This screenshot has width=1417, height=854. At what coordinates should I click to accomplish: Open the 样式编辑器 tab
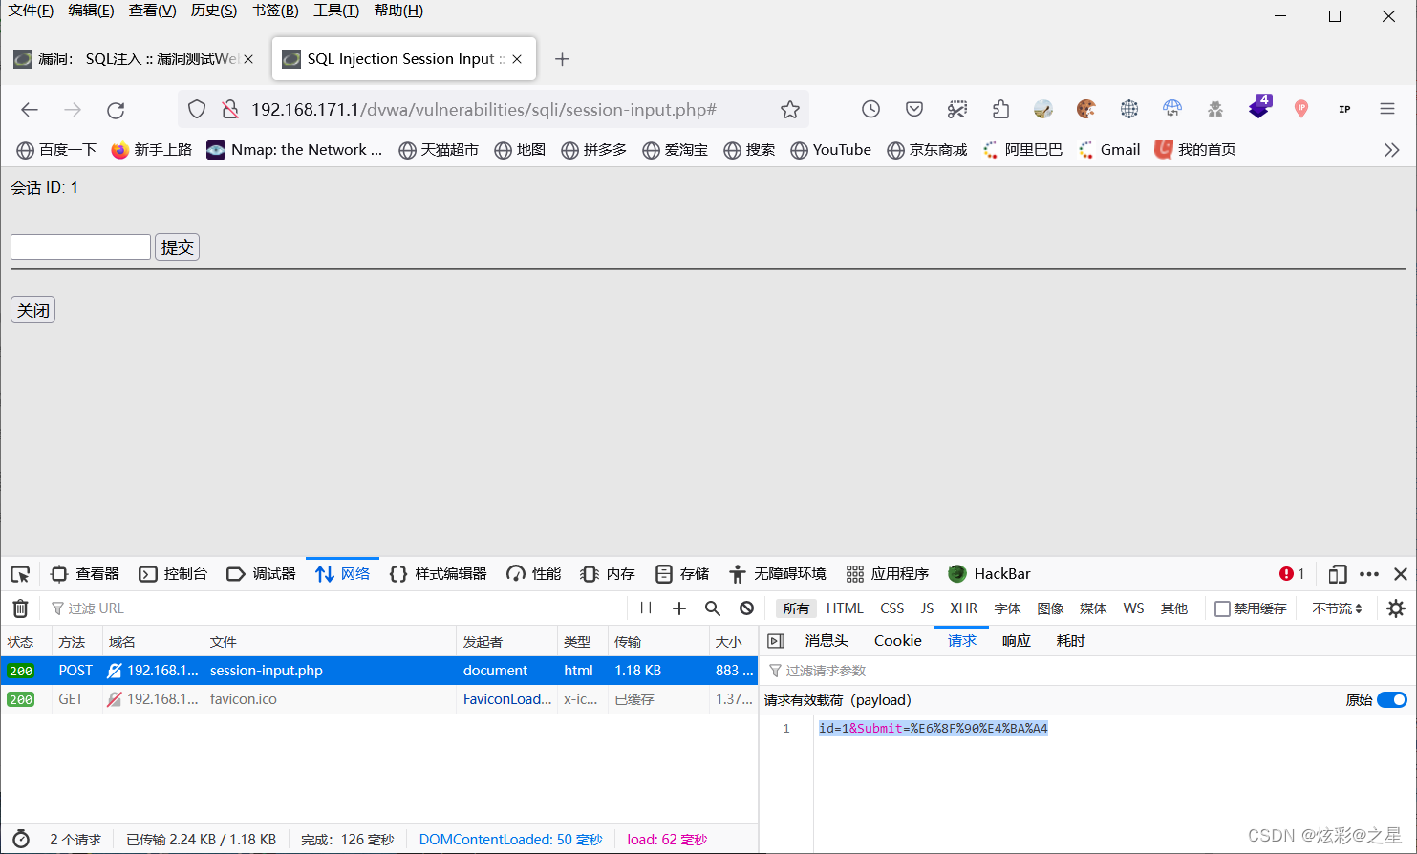coord(439,574)
